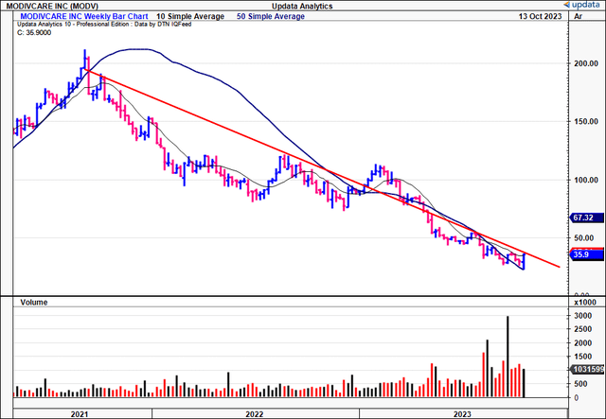This screenshot has width=606, height=419.
Task: Click the 100.00 price axis label
Action: [586, 180]
